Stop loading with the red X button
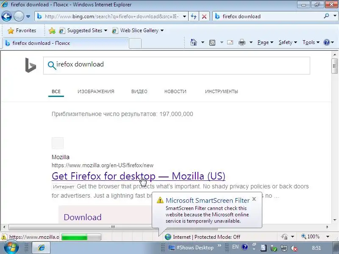339x254 pixels. coord(204,17)
